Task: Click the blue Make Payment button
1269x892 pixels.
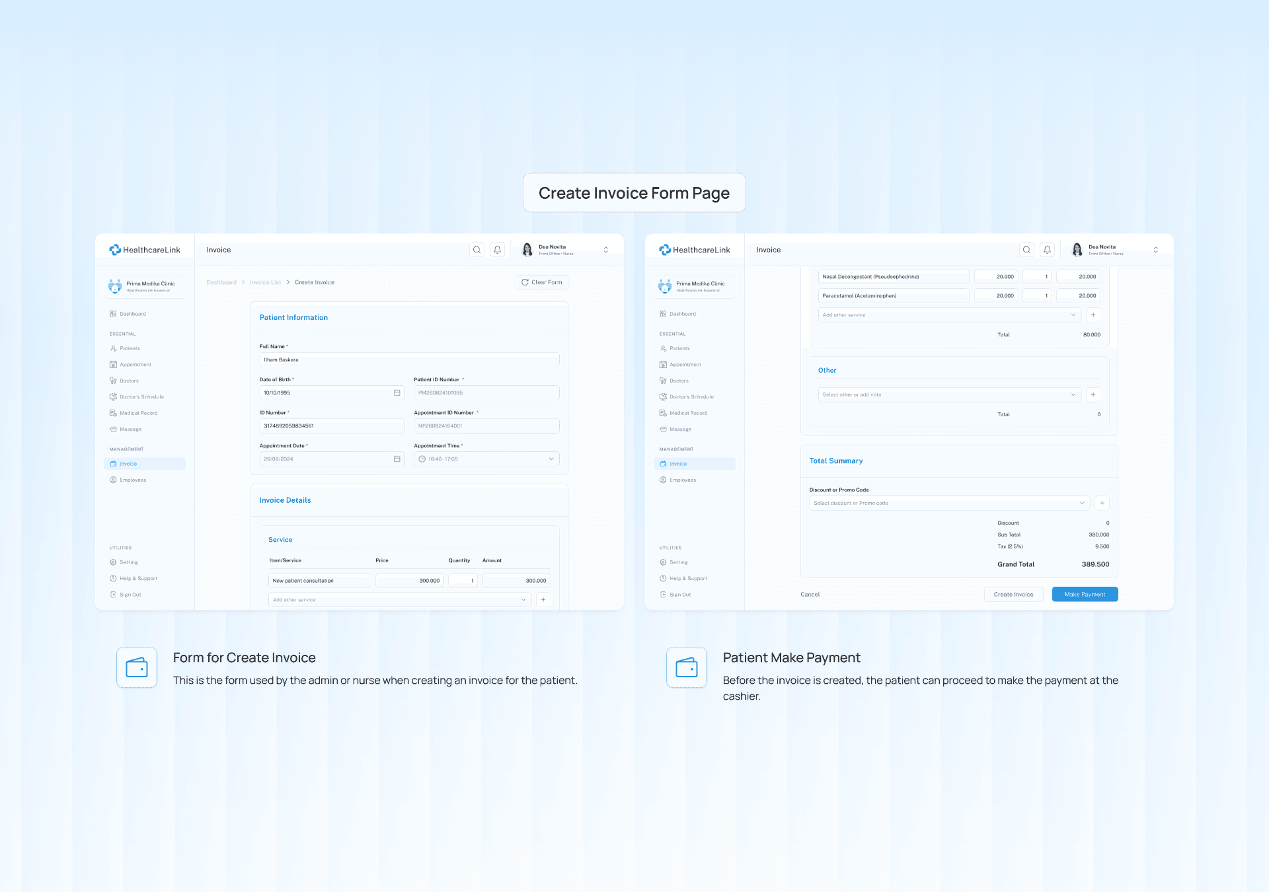Action: 1085,594
